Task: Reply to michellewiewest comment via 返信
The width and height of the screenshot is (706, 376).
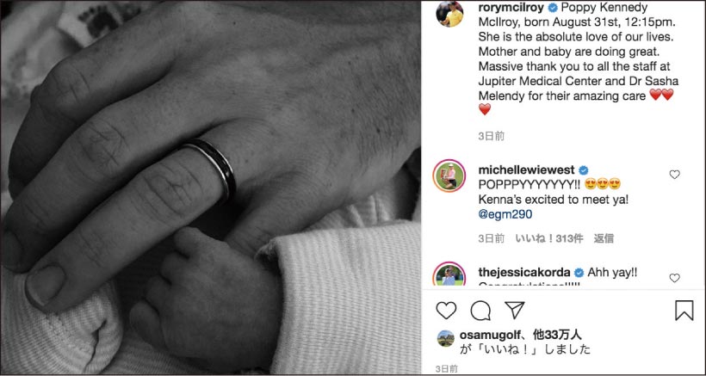Action: (604, 239)
